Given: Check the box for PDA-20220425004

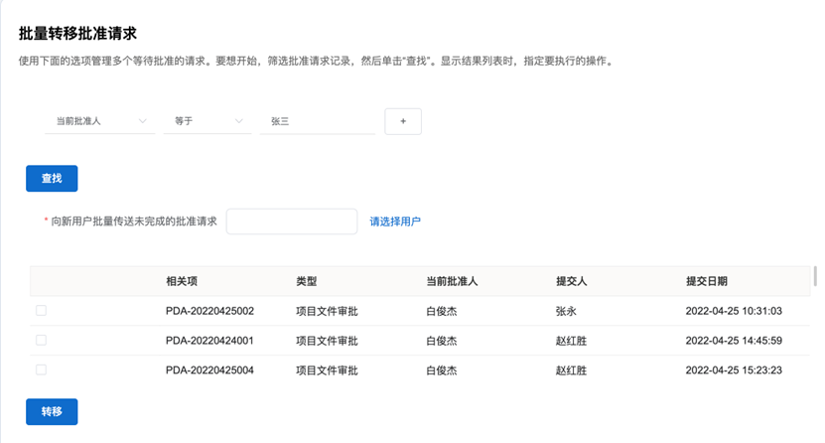Looking at the screenshot, I should pyautogui.click(x=41, y=369).
